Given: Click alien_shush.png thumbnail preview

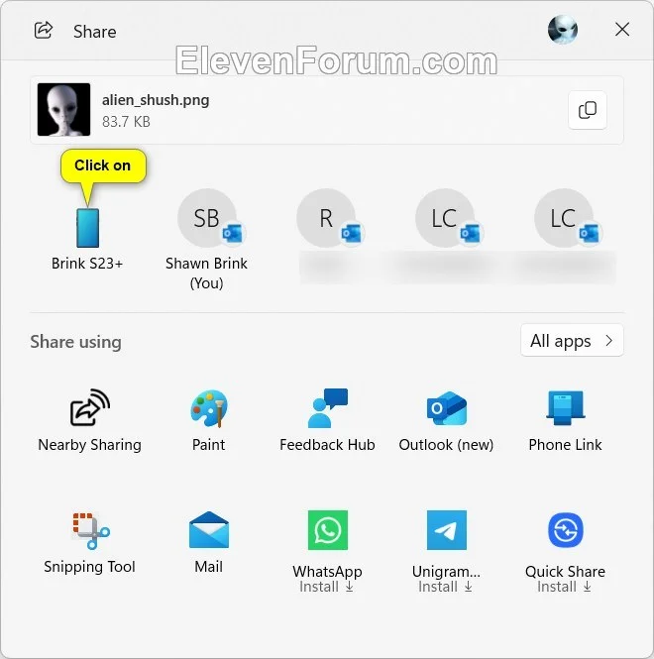Looking at the screenshot, I should (63, 109).
